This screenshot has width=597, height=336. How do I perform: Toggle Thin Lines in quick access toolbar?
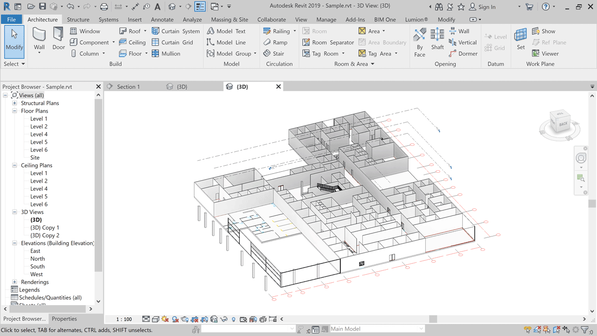click(199, 7)
